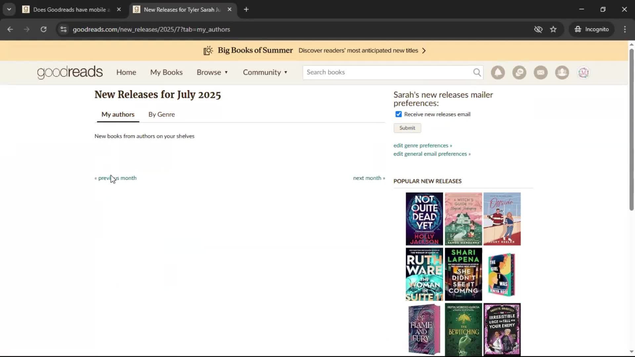Open the group discussions icon
Screen dimensions: 635x357
tap(519, 72)
